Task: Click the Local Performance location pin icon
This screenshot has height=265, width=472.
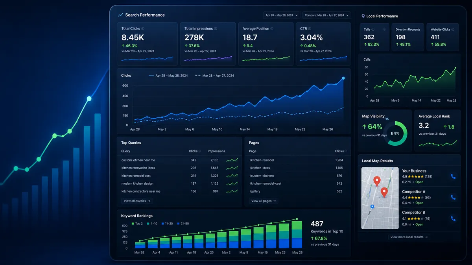Action: [363, 16]
